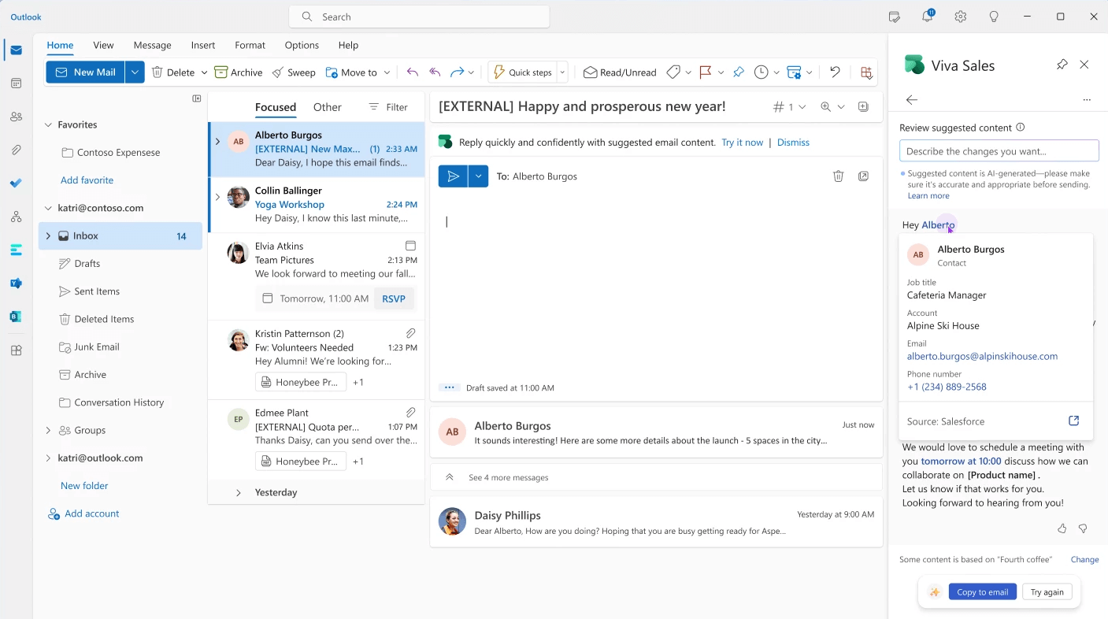Click the Try it now link
The height and width of the screenshot is (619, 1108).
[742, 143]
